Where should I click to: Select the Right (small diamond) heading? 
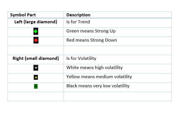(36, 58)
